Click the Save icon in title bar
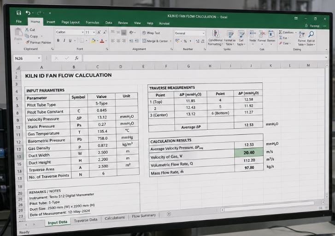Screen dimensions: 335x236 [x=19, y=13]
